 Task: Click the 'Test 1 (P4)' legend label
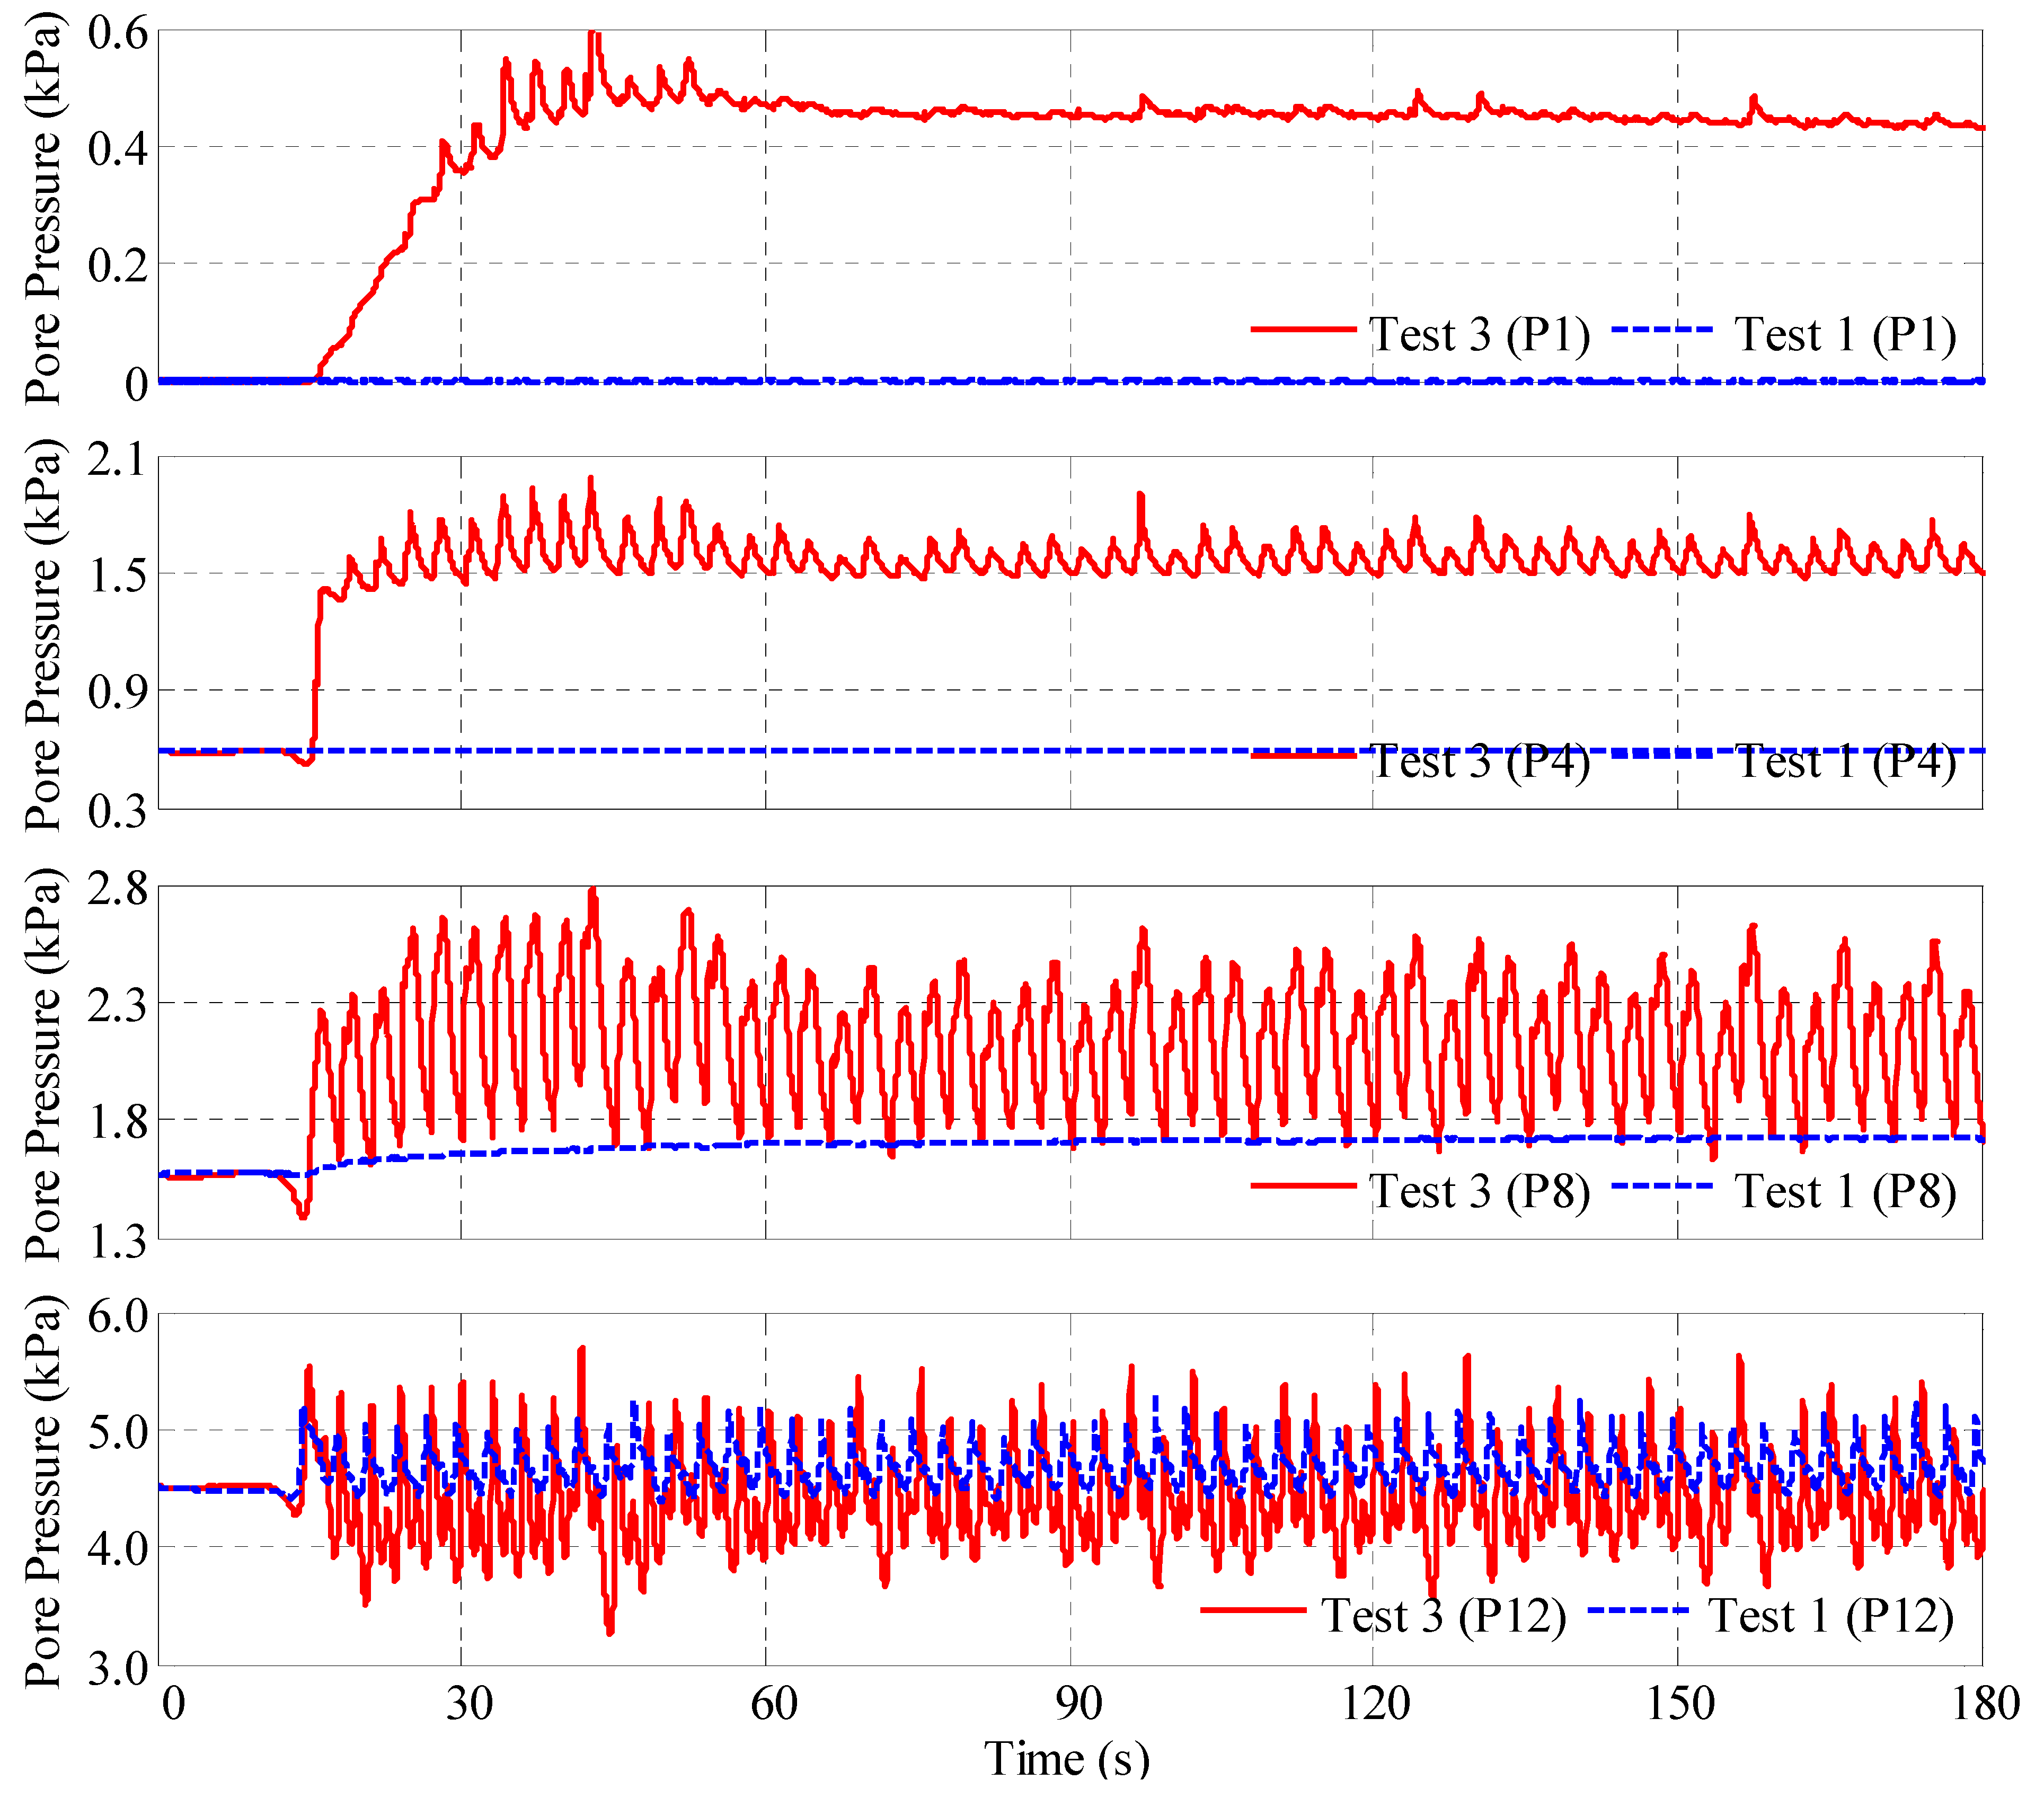tap(1845, 762)
